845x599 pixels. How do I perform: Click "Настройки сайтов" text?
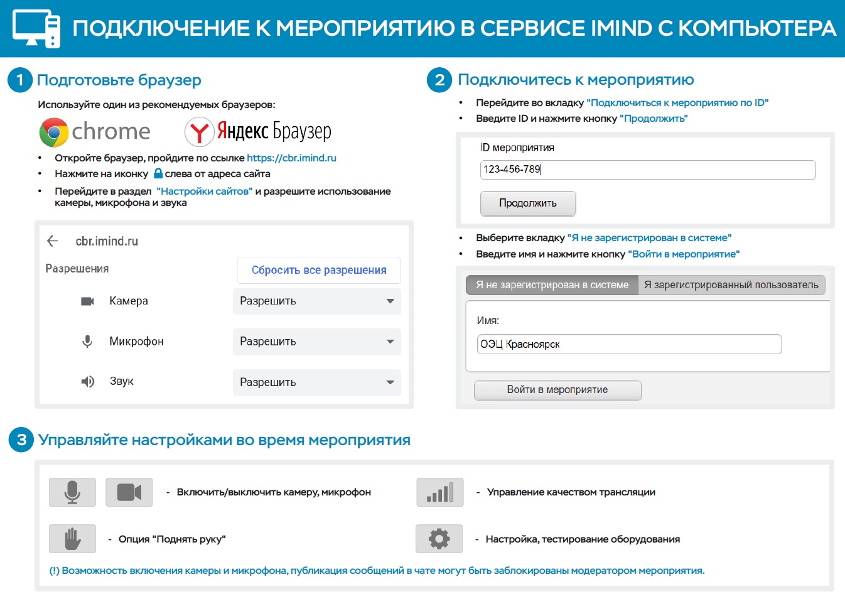[x=205, y=192]
